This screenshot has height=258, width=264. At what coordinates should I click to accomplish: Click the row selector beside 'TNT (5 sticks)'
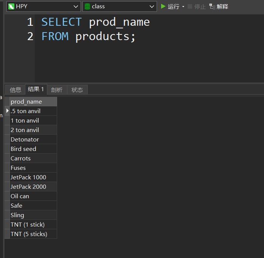click(x=7, y=234)
